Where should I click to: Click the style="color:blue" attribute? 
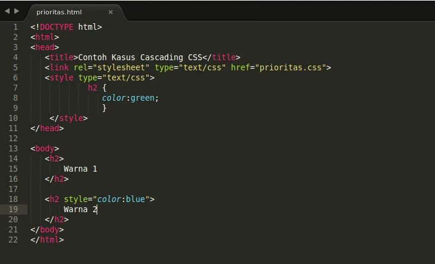pos(107,200)
